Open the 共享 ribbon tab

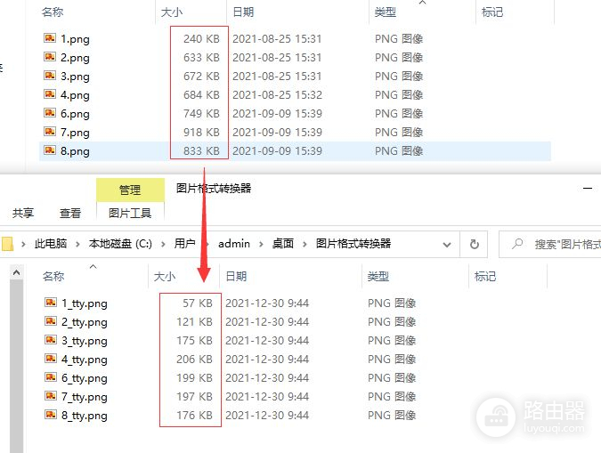(x=23, y=213)
